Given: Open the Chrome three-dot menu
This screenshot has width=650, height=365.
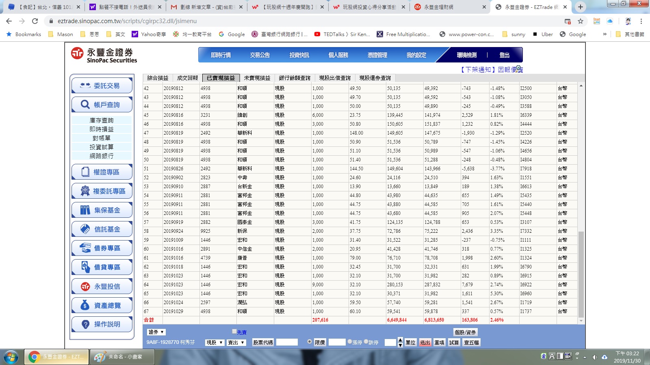Looking at the screenshot, I should (641, 21).
